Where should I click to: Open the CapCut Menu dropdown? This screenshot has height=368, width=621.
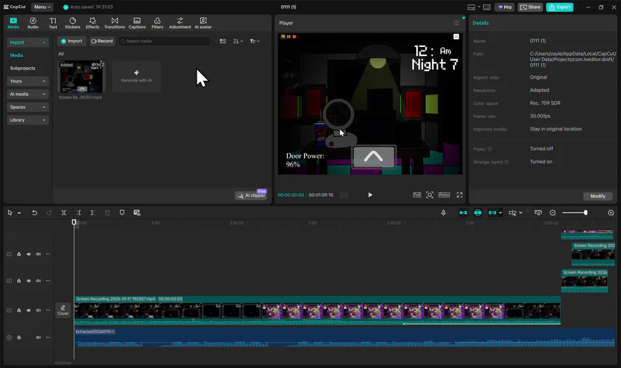click(x=42, y=7)
